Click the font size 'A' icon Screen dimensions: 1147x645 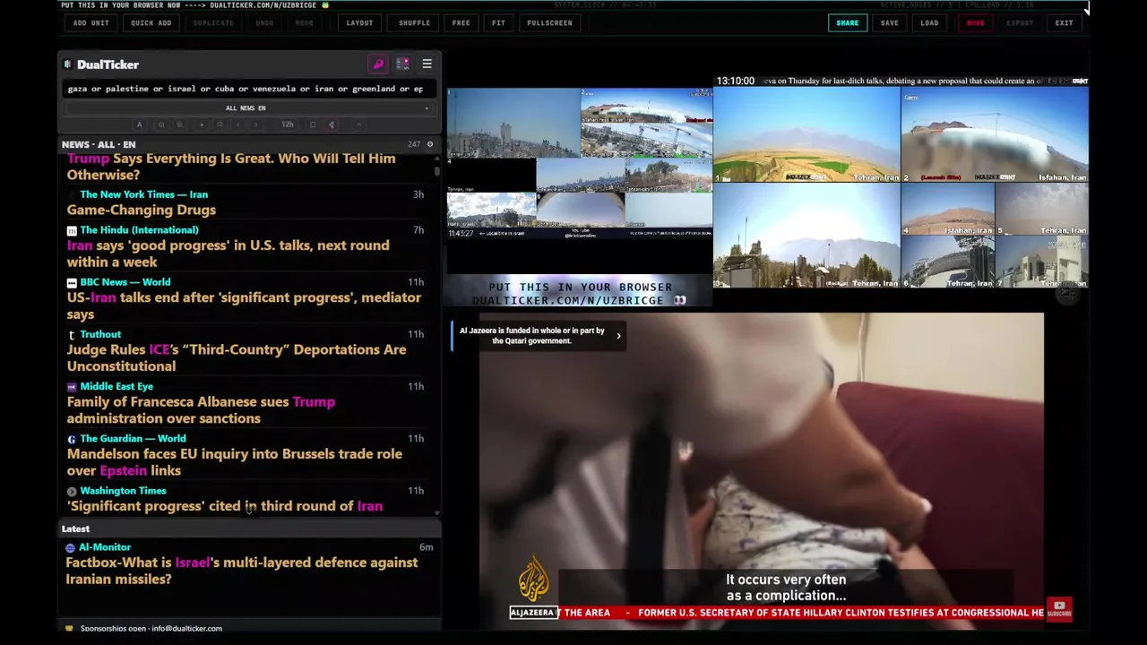coord(139,125)
